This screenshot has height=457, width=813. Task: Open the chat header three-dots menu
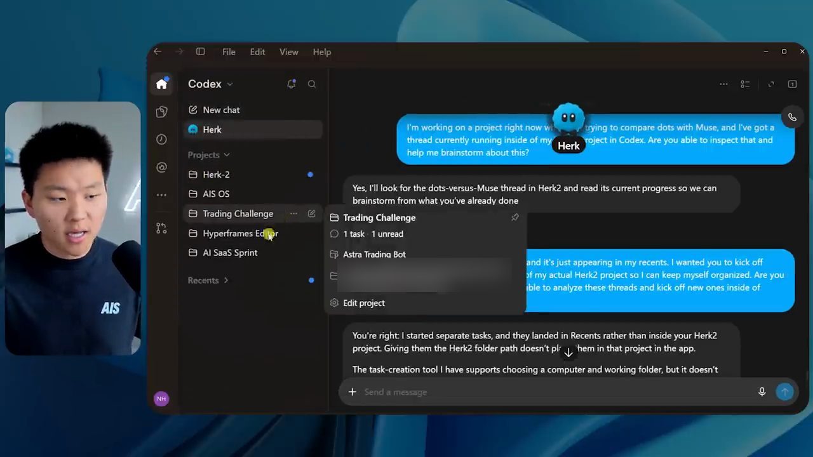(723, 84)
